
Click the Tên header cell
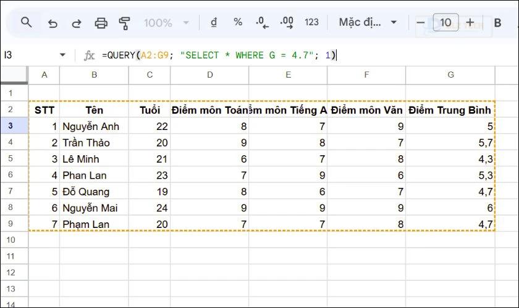point(94,110)
